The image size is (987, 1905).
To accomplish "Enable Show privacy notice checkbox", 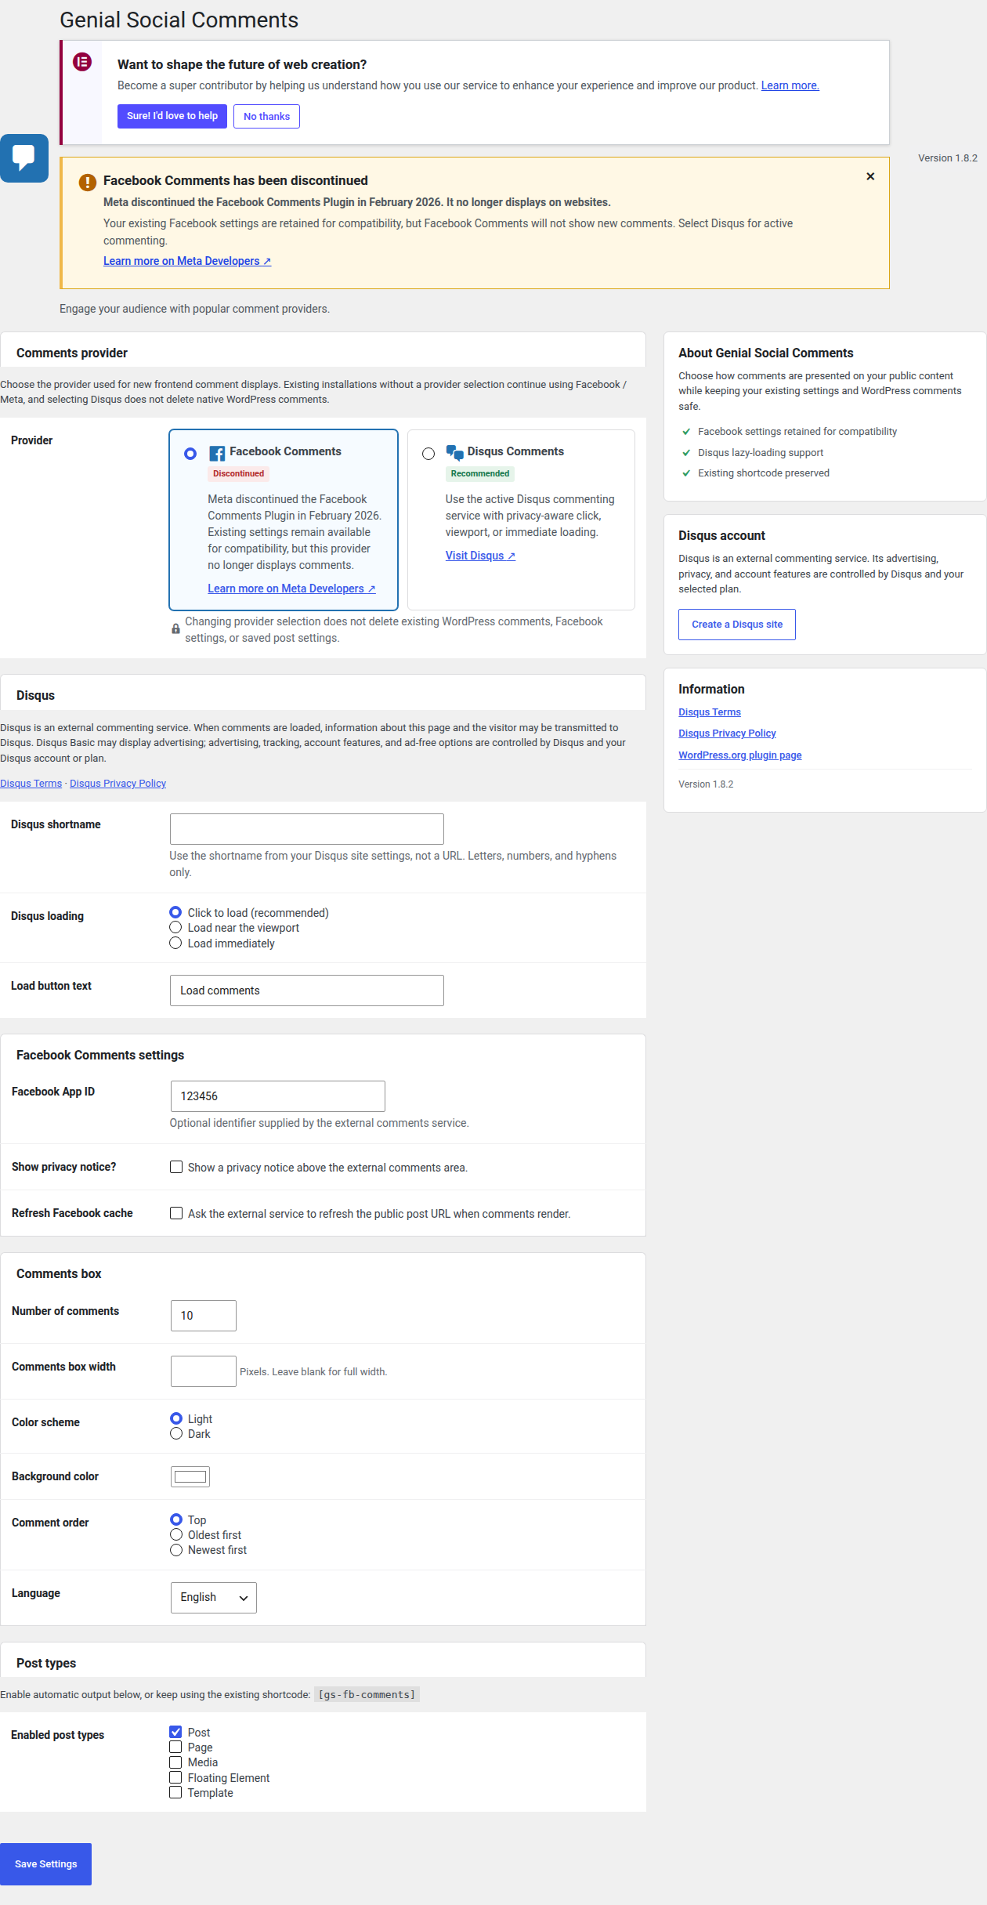I will (176, 1168).
